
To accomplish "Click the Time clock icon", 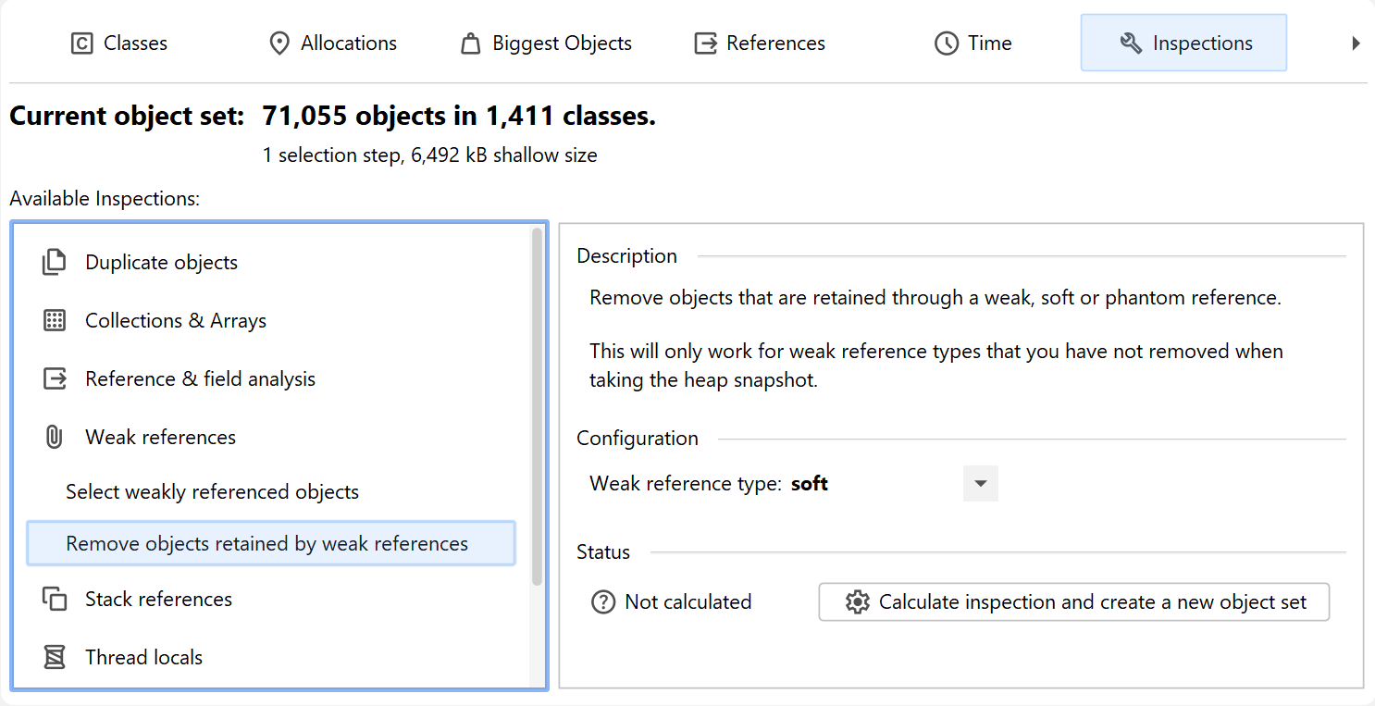I will tap(946, 43).
